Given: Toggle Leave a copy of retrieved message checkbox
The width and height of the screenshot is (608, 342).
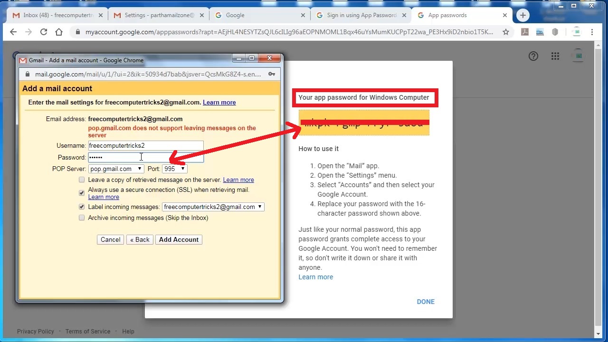Looking at the screenshot, I should point(82,180).
